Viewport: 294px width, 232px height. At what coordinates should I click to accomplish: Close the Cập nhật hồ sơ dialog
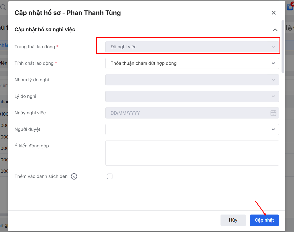click(x=274, y=13)
